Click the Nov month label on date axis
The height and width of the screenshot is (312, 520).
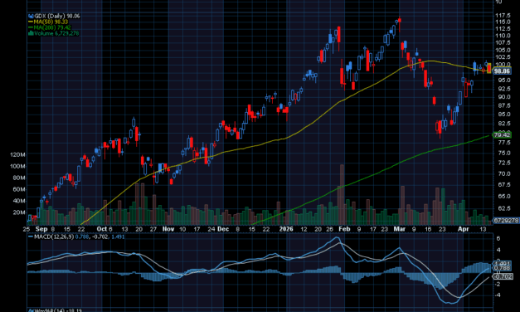(168, 229)
